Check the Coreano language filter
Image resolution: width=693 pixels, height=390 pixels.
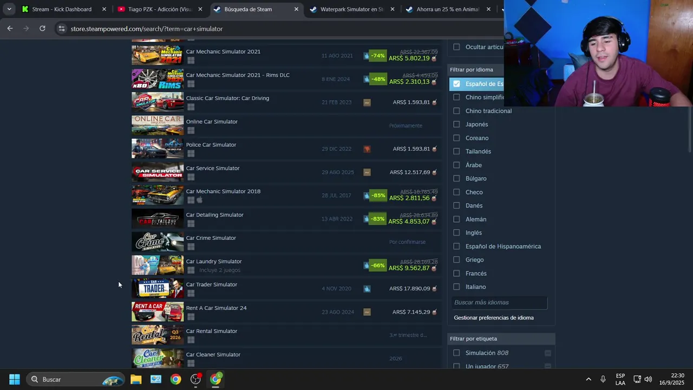456,138
